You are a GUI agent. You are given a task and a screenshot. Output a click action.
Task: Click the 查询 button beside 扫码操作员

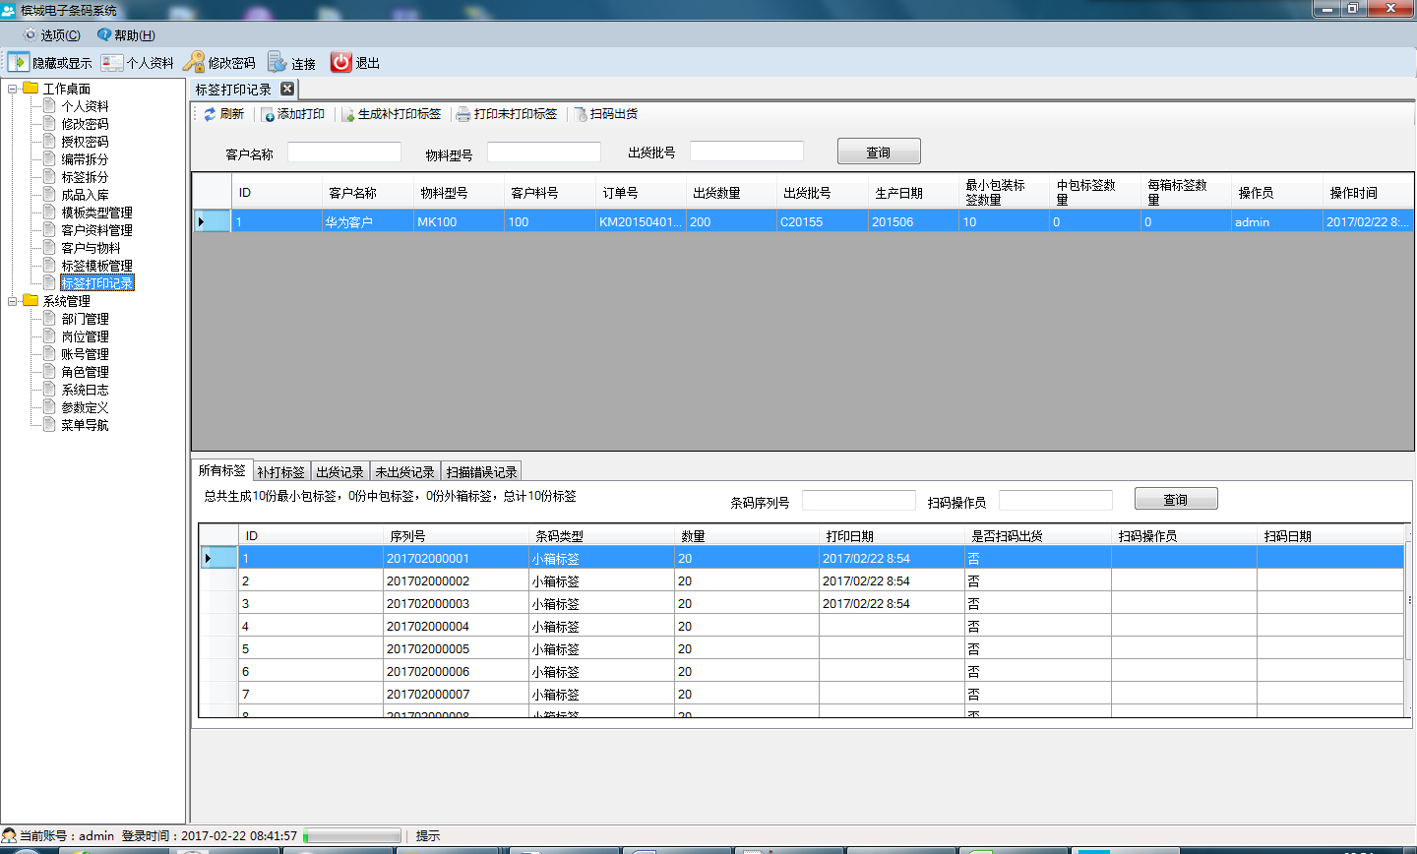[x=1176, y=500]
